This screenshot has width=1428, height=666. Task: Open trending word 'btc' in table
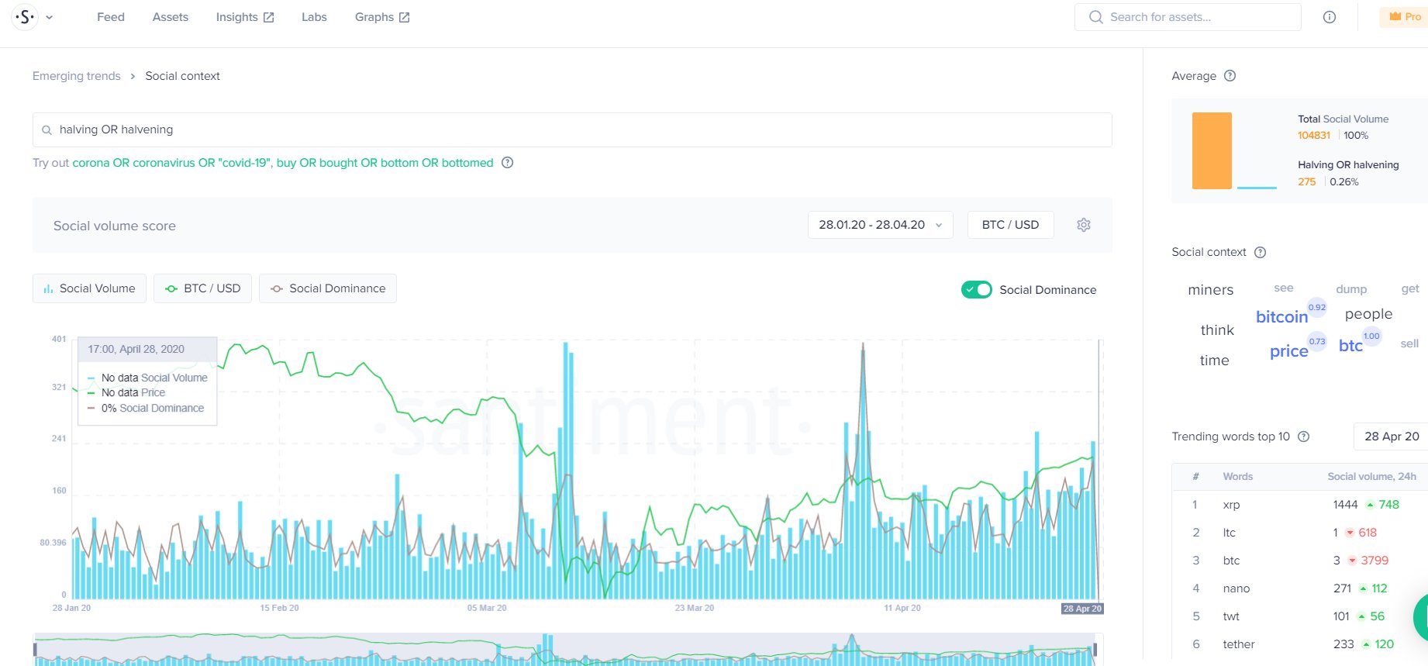click(1300, 561)
